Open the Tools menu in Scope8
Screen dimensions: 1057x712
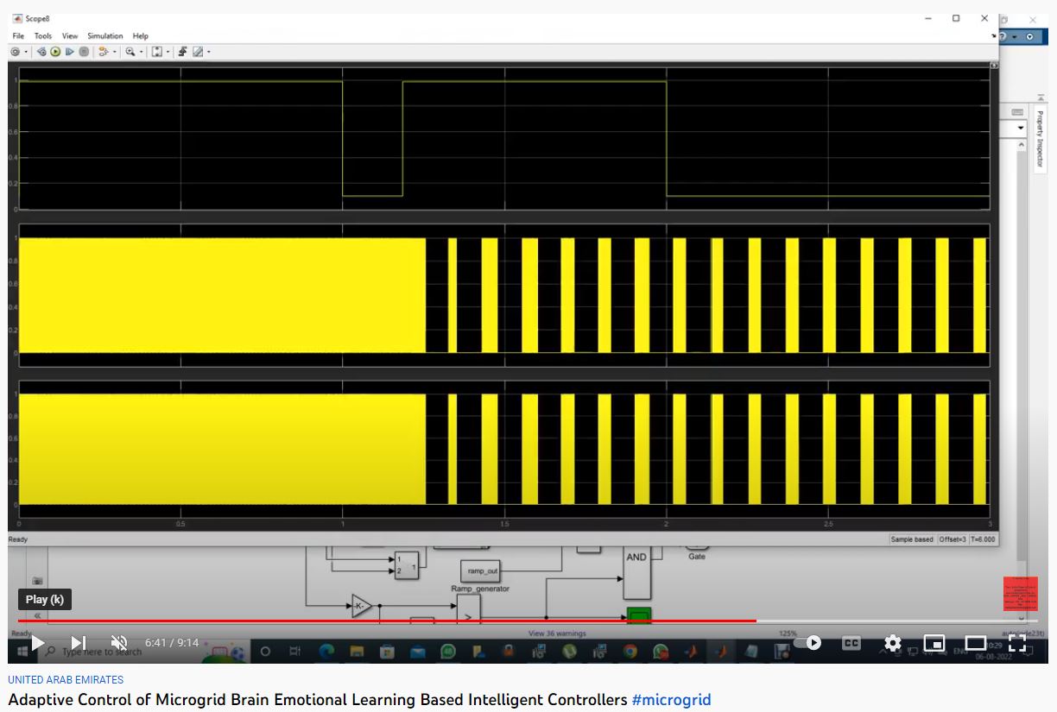click(x=43, y=36)
